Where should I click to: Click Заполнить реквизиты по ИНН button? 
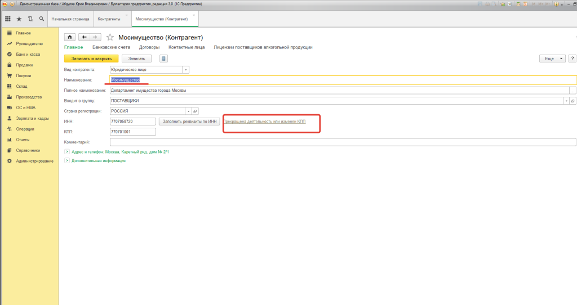click(x=189, y=121)
